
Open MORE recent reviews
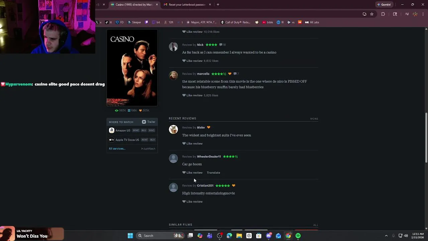coord(314,119)
